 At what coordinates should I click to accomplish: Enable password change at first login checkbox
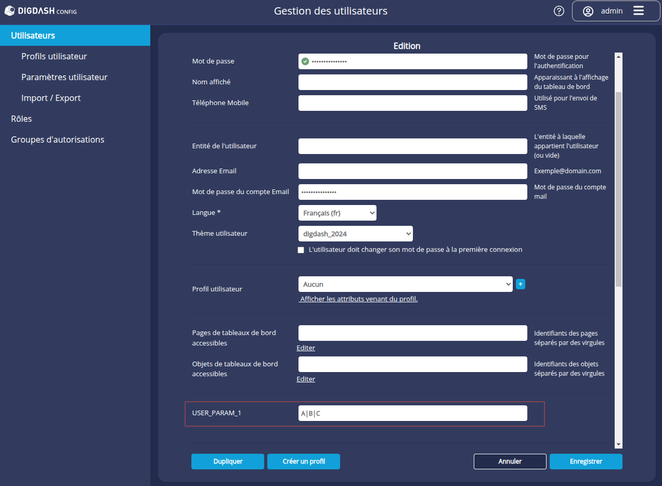(301, 250)
